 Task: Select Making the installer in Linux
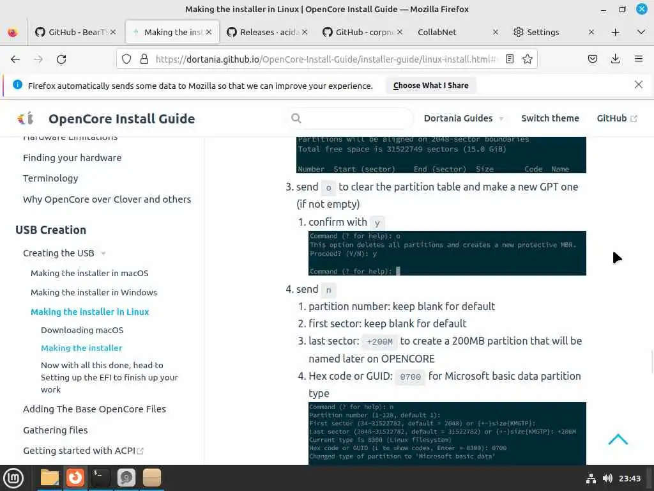89,312
